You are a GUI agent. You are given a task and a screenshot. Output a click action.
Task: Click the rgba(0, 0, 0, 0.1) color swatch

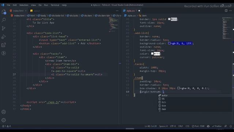[x=178, y=88]
